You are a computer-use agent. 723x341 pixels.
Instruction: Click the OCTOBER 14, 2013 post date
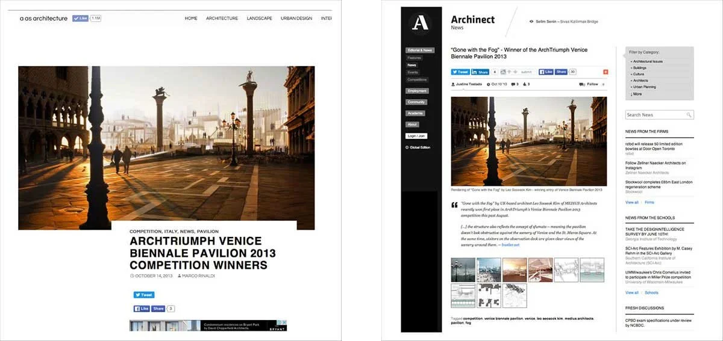point(153,276)
